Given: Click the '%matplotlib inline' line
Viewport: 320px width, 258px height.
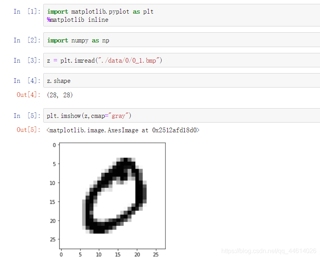Looking at the screenshot, I should 78,20.
